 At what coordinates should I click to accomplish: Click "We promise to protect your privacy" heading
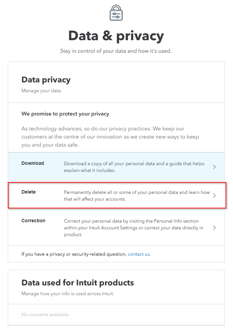(65, 114)
